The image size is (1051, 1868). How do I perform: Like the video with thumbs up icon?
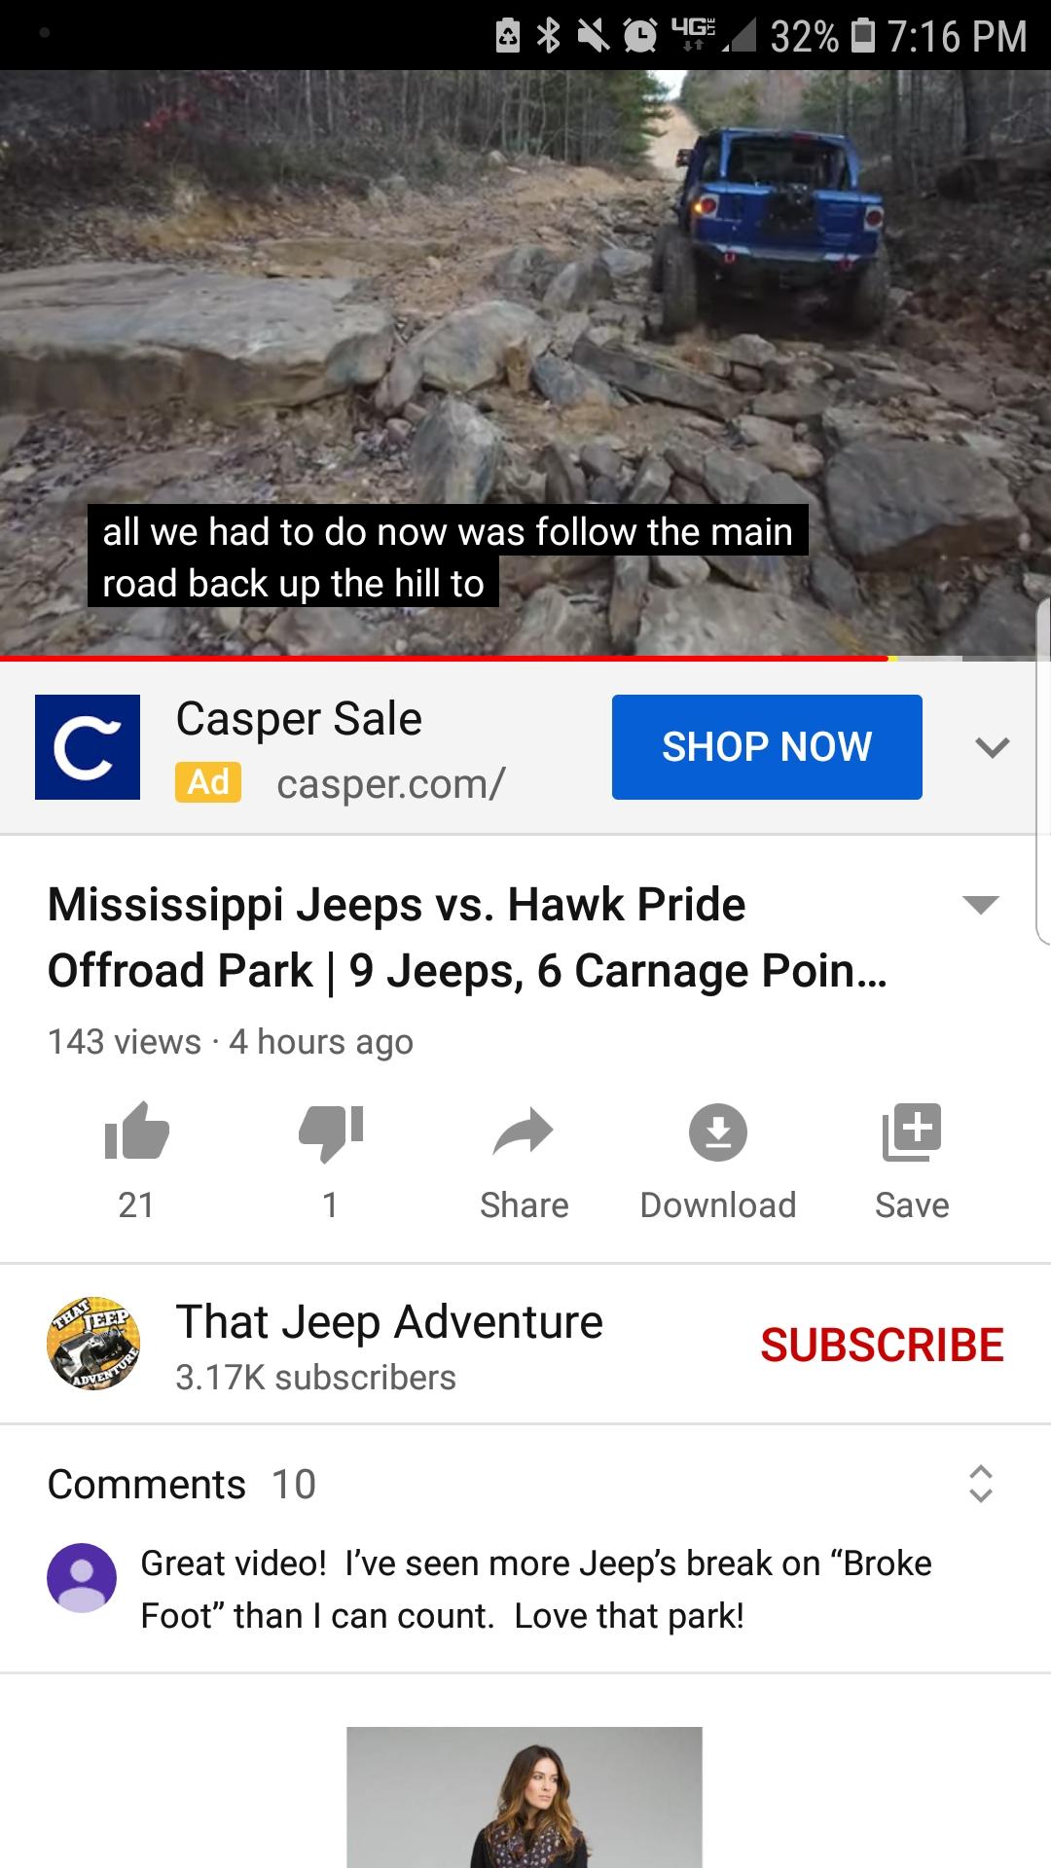[136, 1132]
